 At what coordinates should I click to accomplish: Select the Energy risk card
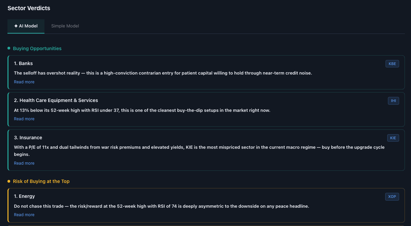pos(205,204)
